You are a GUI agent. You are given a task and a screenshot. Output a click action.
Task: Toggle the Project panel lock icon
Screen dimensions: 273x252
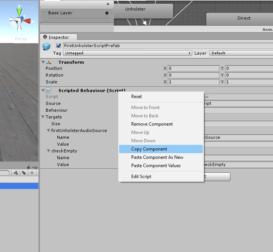[29, 167]
